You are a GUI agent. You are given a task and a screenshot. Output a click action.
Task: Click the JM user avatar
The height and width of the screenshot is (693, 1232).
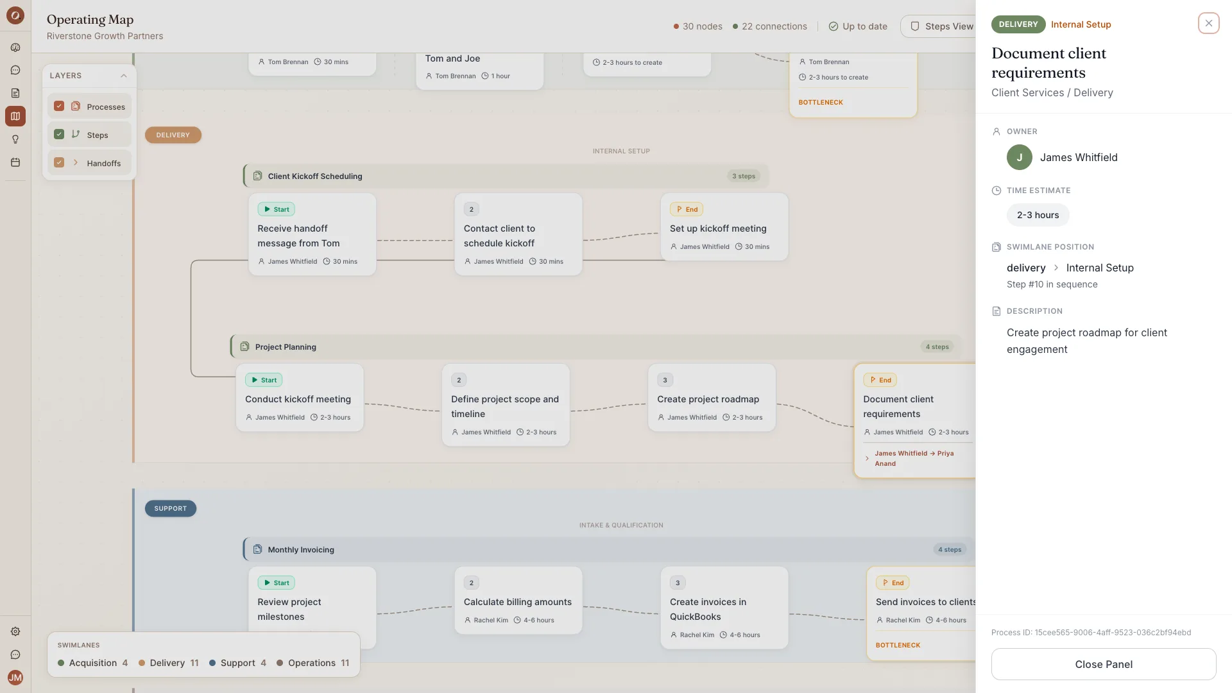tap(15, 678)
